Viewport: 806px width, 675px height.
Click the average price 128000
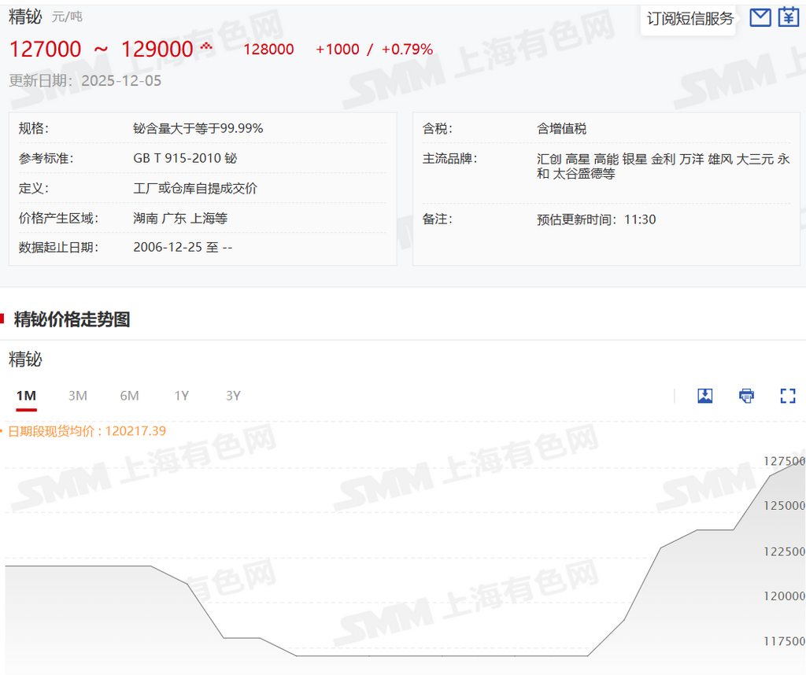tap(268, 50)
